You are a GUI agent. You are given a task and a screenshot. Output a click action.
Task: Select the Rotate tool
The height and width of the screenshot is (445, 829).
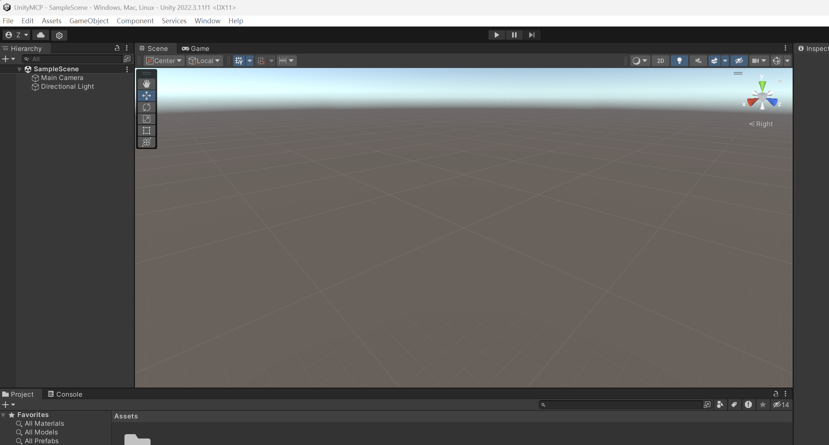(147, 107)
